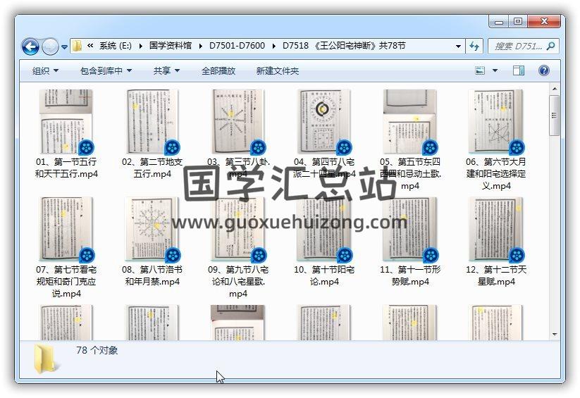Click the change view icon
The image size is (580, 398).
[x=480, y=70]
